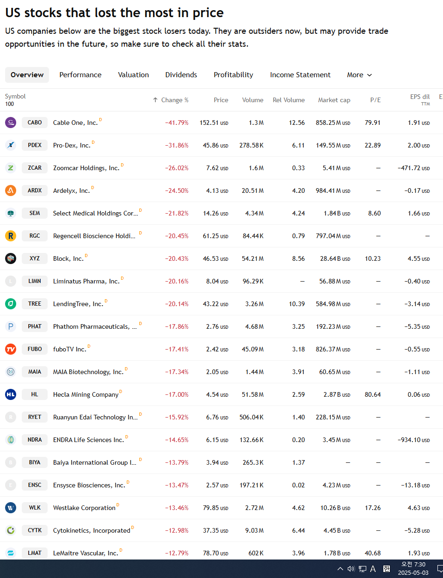Show hidden system tray icons
The image size is (443, 578).
pyautogui.click(x=340, y=569)
